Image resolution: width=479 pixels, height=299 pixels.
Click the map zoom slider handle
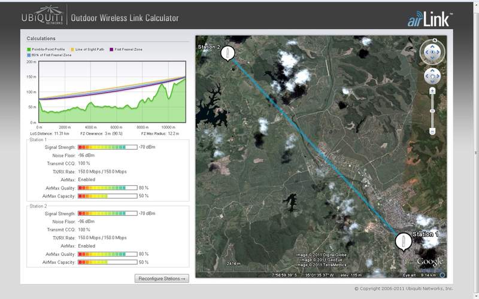(x=432, y=111)
